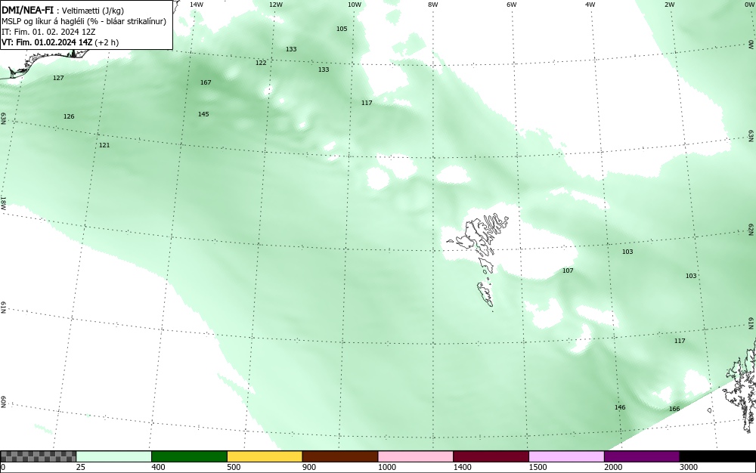Screen dimensions: 756x473
Task: Click the purple 2000–3000 legend swatch
Action: (x=642, y=456)
